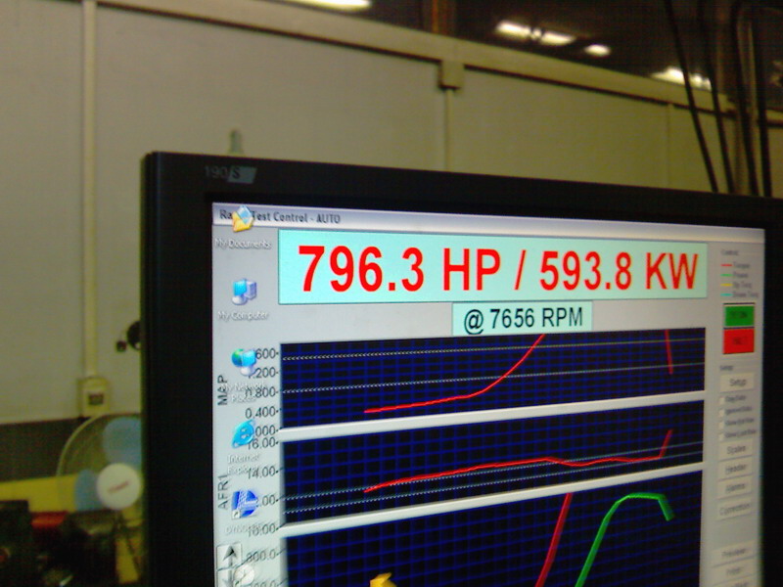Click the yellow arrow icon on bottom graph
This screenshot has width=783, height=587.
tap(382, 580)
